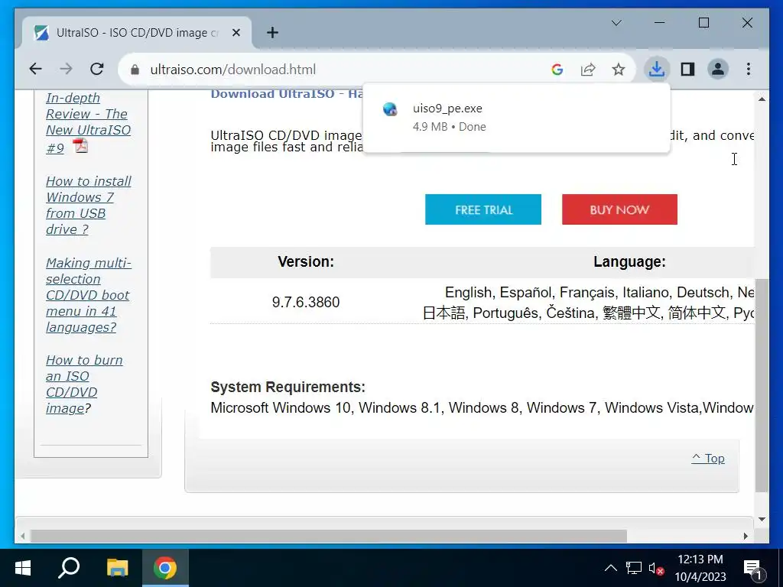783x587 pixels.
Task: Open the notification center icon
Action: tap(754, 569)
